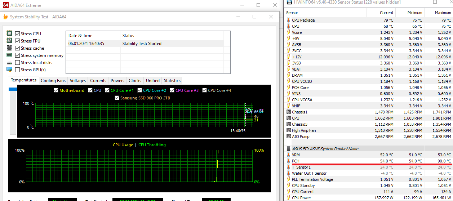Click the flame icon of System Stability Test

point(5,17)
